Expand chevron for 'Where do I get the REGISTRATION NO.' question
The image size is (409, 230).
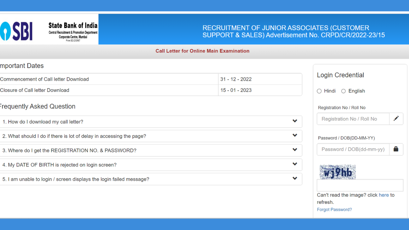click(295, 150)
